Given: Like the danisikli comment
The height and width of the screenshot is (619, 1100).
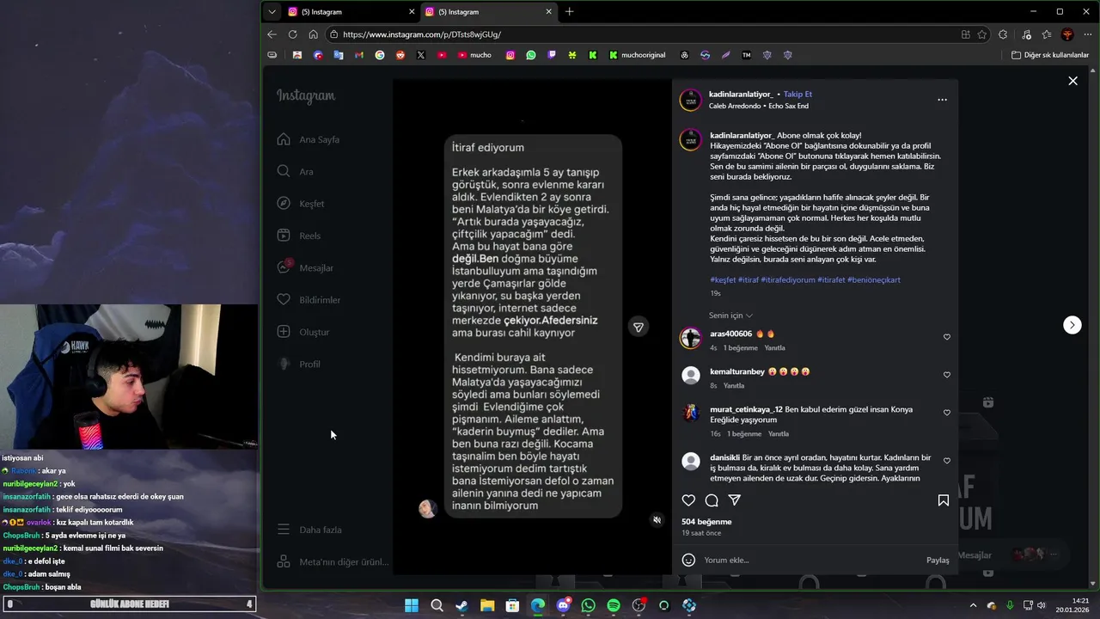Looking at the screenshot, I should click(947, 461).
